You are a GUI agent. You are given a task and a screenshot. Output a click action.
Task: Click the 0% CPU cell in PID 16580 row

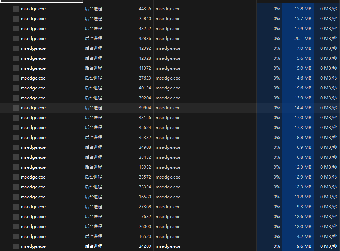[x=277, y=197]
